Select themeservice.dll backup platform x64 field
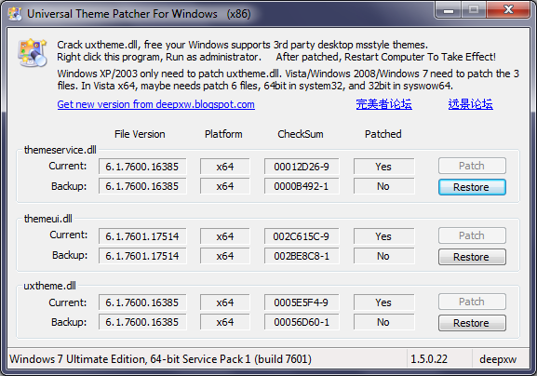 coord(225,186)
